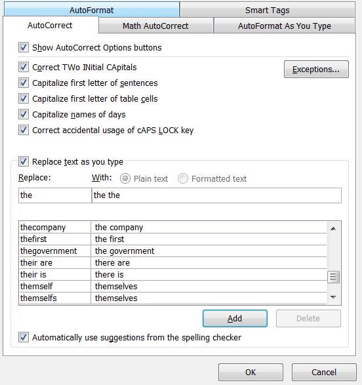Toggle Correct TWo INitial CApitals checkbox
This screenshot has height=385, width=362.
coord(24,67)
